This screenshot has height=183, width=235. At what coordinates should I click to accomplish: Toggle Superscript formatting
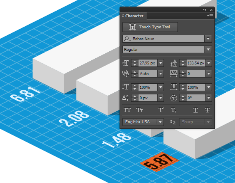[161, 110]
